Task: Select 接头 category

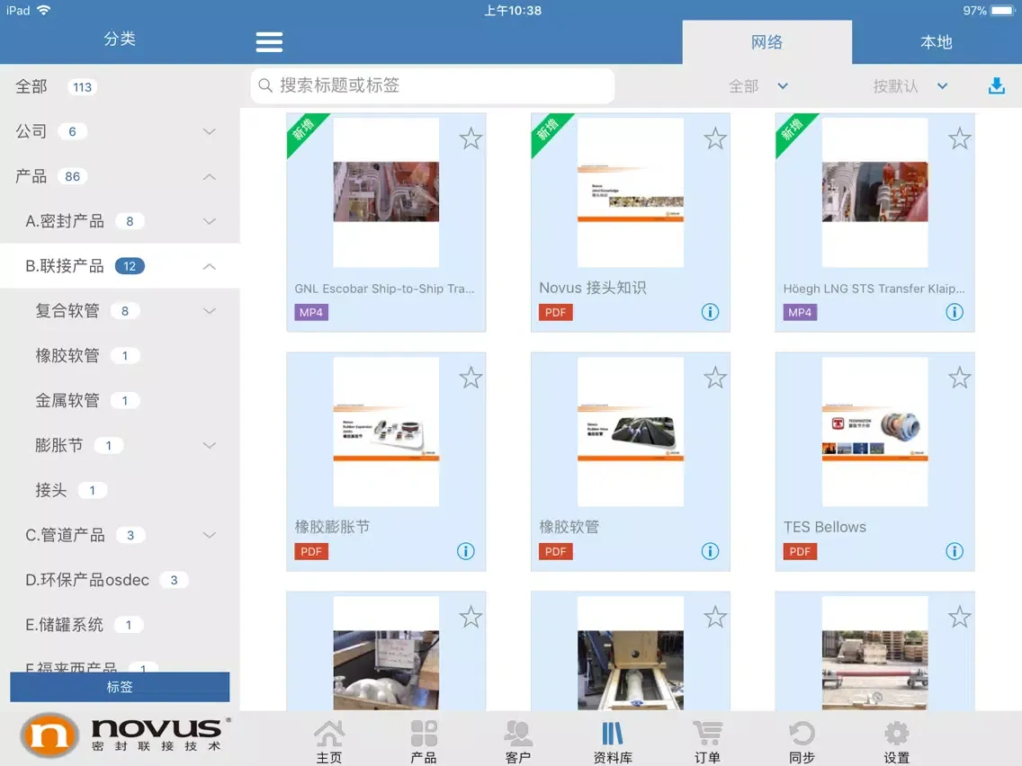Action: click(120, 491)
